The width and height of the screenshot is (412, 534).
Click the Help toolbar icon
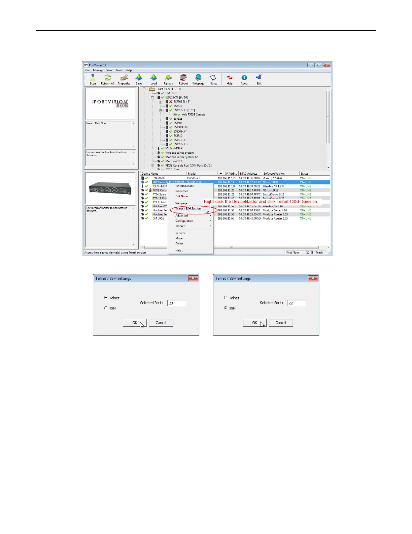(x=230, y=78)
